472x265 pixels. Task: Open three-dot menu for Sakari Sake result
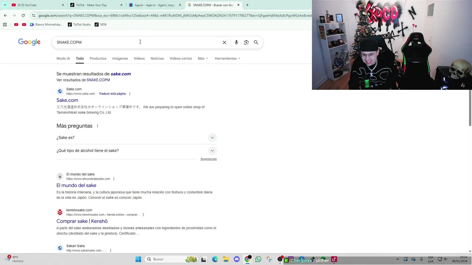[110, 251]
